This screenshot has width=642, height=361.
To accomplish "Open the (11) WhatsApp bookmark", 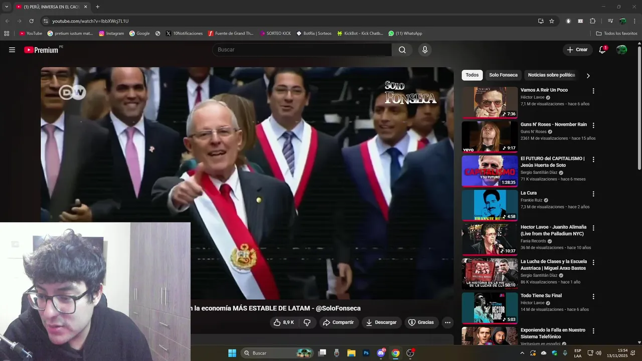I will 405,34.
